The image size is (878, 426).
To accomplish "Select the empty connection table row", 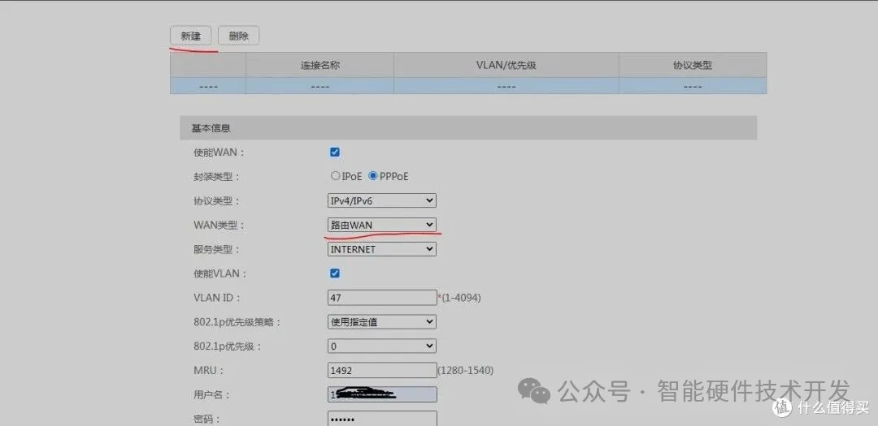I will pos(467,86).
